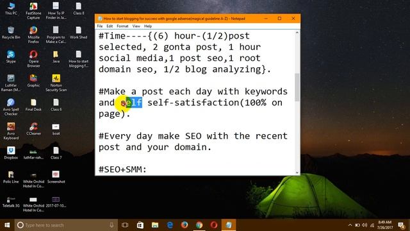Open the Windows Start menu
Screen dimensions: 410x231
(7, 225)
